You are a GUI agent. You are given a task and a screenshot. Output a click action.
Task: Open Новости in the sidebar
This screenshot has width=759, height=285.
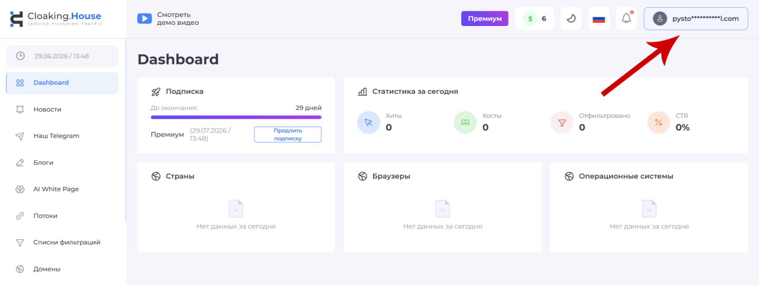click(62, 109)
